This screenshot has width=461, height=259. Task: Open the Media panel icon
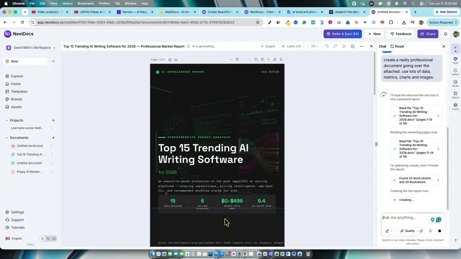point(455,83)
